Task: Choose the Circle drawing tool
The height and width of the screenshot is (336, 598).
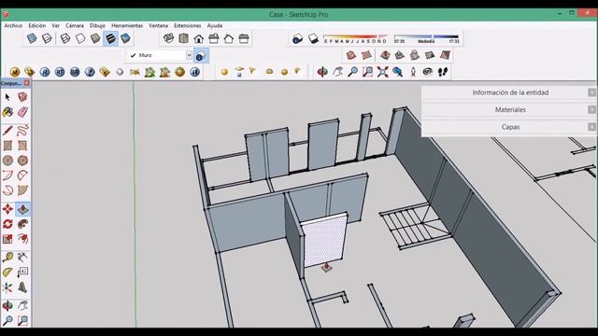Action: (x=7, y=161)
